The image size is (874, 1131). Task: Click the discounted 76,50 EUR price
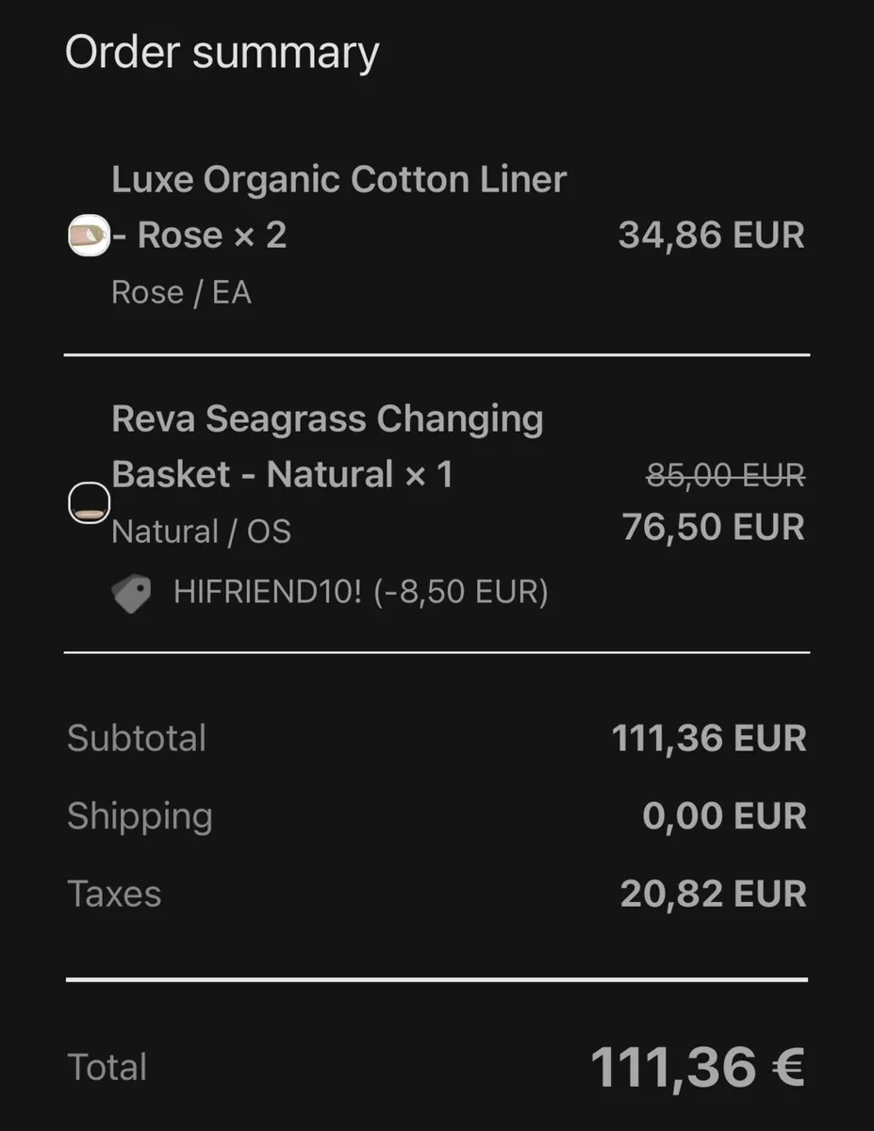click(x=713, y=527)
